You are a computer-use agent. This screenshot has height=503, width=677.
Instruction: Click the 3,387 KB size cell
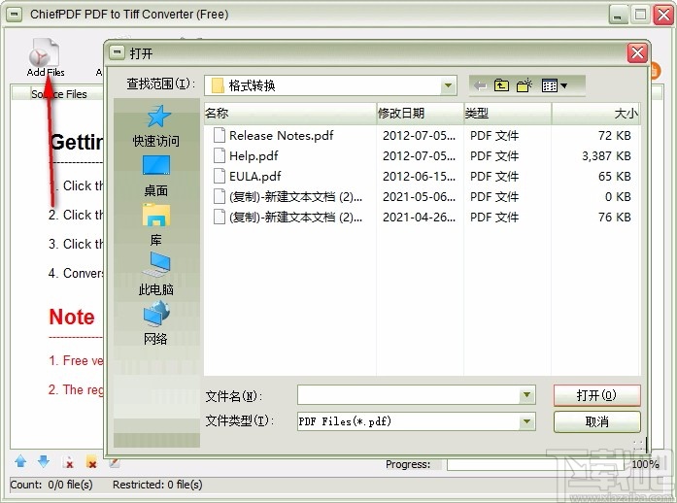pos(606,156)
